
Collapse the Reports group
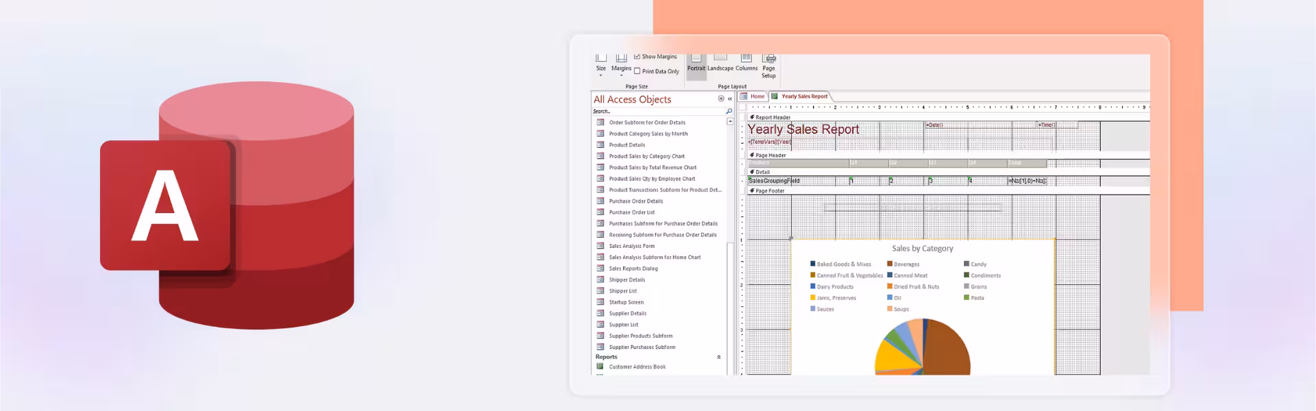pyautogui.click(x=719, y=357)
